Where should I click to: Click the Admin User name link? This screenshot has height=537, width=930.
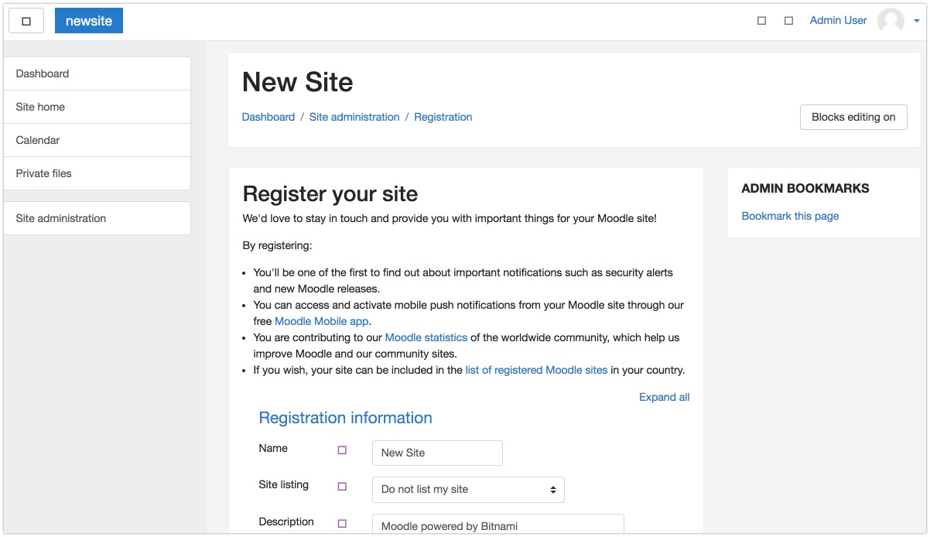coord(838,20)
